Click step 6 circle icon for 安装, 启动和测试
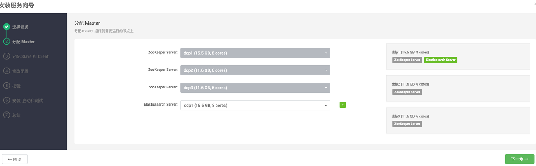 point(7,101)
